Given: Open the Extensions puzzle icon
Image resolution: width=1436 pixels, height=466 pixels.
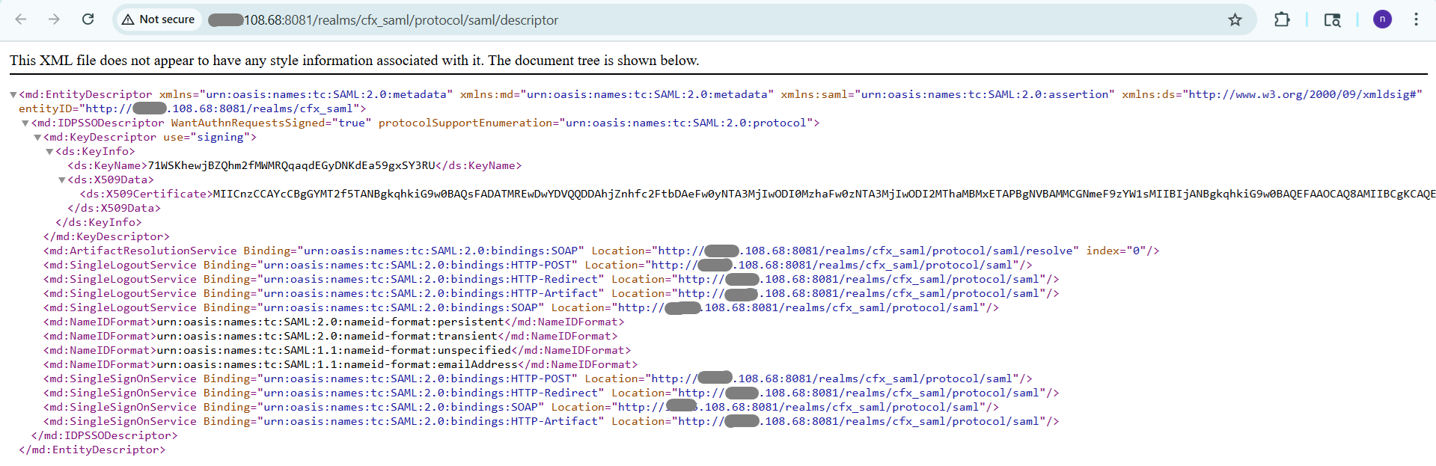Looking at the screenshot, I should point(1282,19).
